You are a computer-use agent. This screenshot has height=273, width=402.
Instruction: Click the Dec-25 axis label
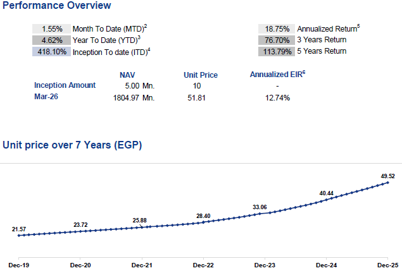[x=387, y=265]
